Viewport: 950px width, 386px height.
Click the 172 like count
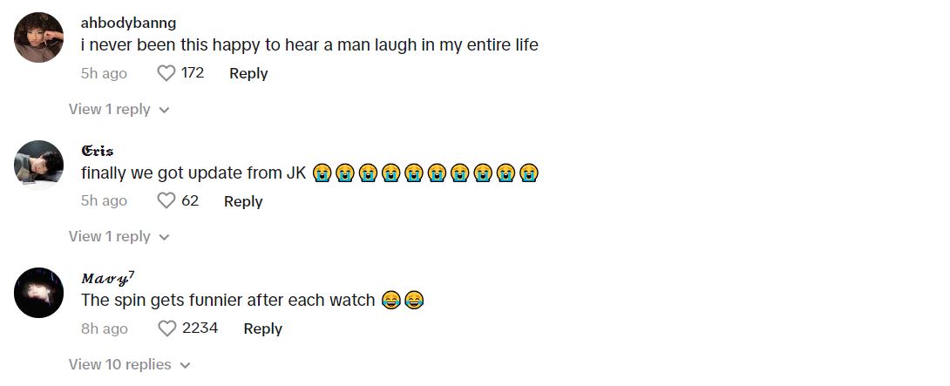193,73
